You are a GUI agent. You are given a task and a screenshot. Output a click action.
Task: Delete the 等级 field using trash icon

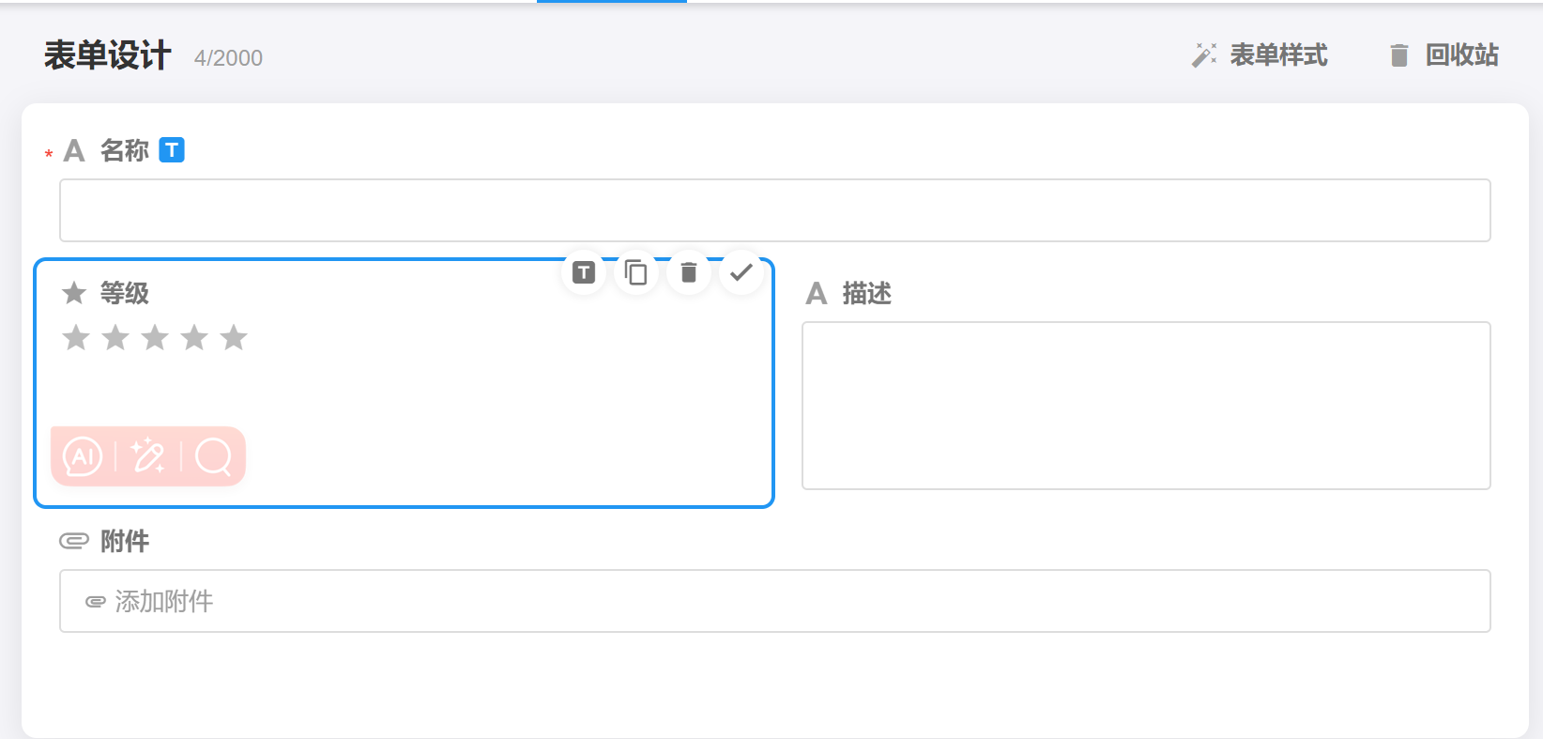click(689, 273)
